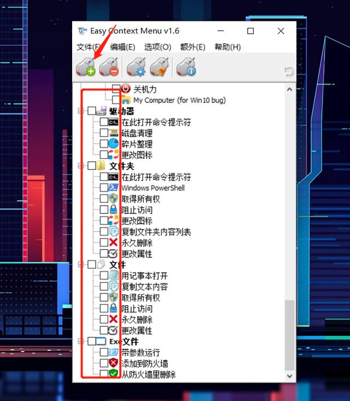Select 复制文本内容 tree item
The width and height of the screenshot is (350, 401).
point(144,287)
